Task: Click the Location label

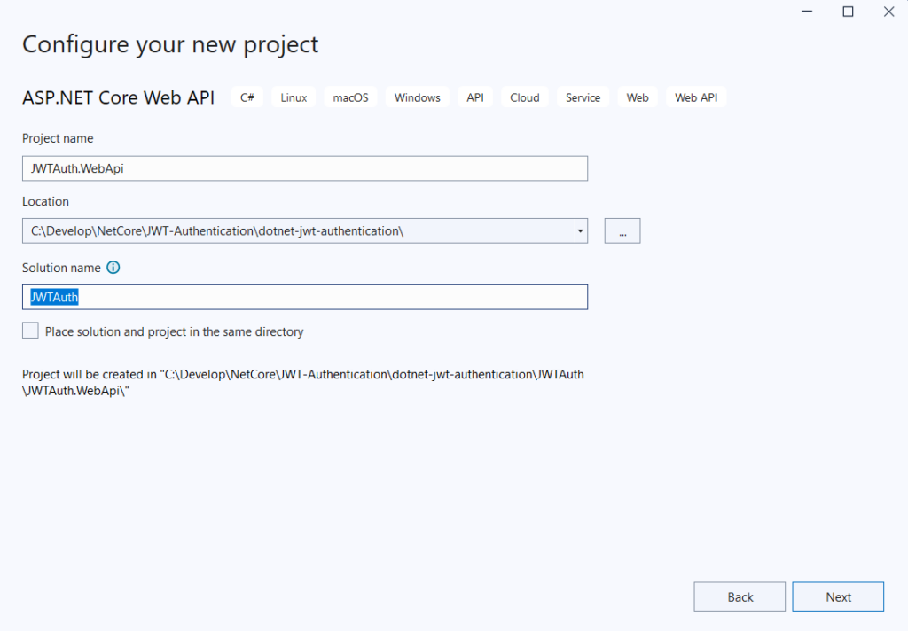Action: tap(46, 201)
